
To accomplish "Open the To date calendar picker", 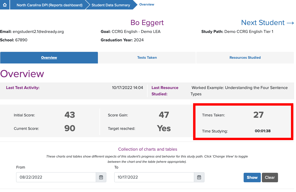I will coord(199,177).
